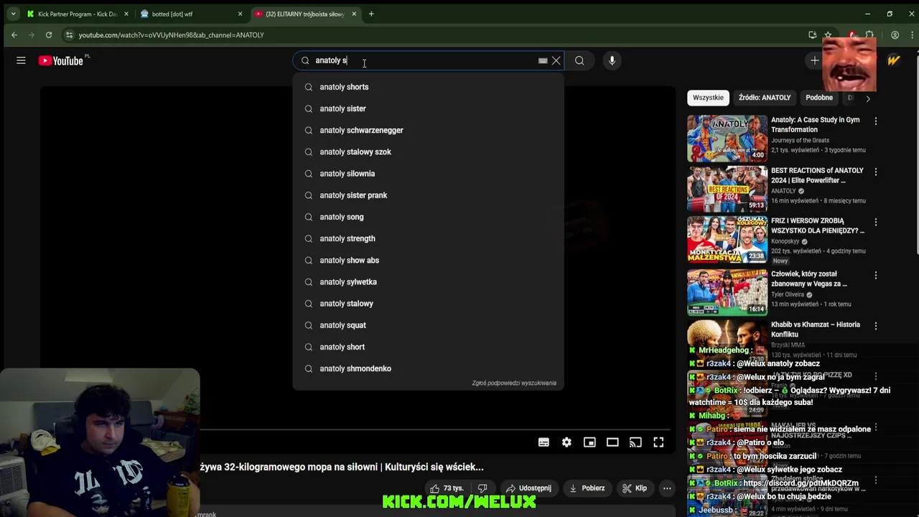Toggle theater mode in the player
The image size is (919, 517).
pos(612,442)
